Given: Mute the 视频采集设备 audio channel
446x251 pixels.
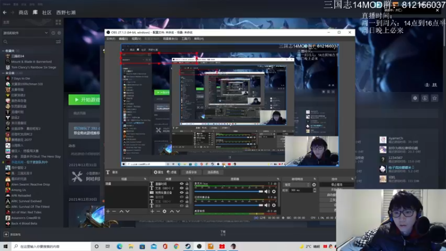Looking at the screenshot, I should [267, 205].
